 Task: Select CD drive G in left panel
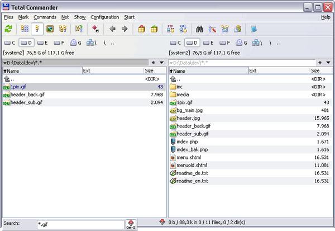75,43
